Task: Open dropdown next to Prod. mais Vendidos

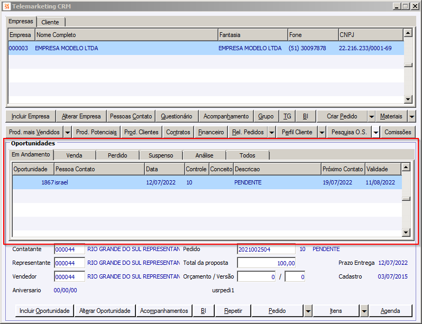Action: point(67,132)
